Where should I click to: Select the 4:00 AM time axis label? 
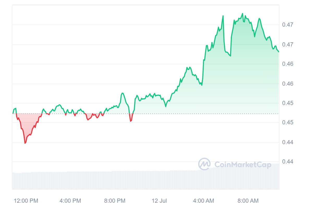click(x=203, y=201)
